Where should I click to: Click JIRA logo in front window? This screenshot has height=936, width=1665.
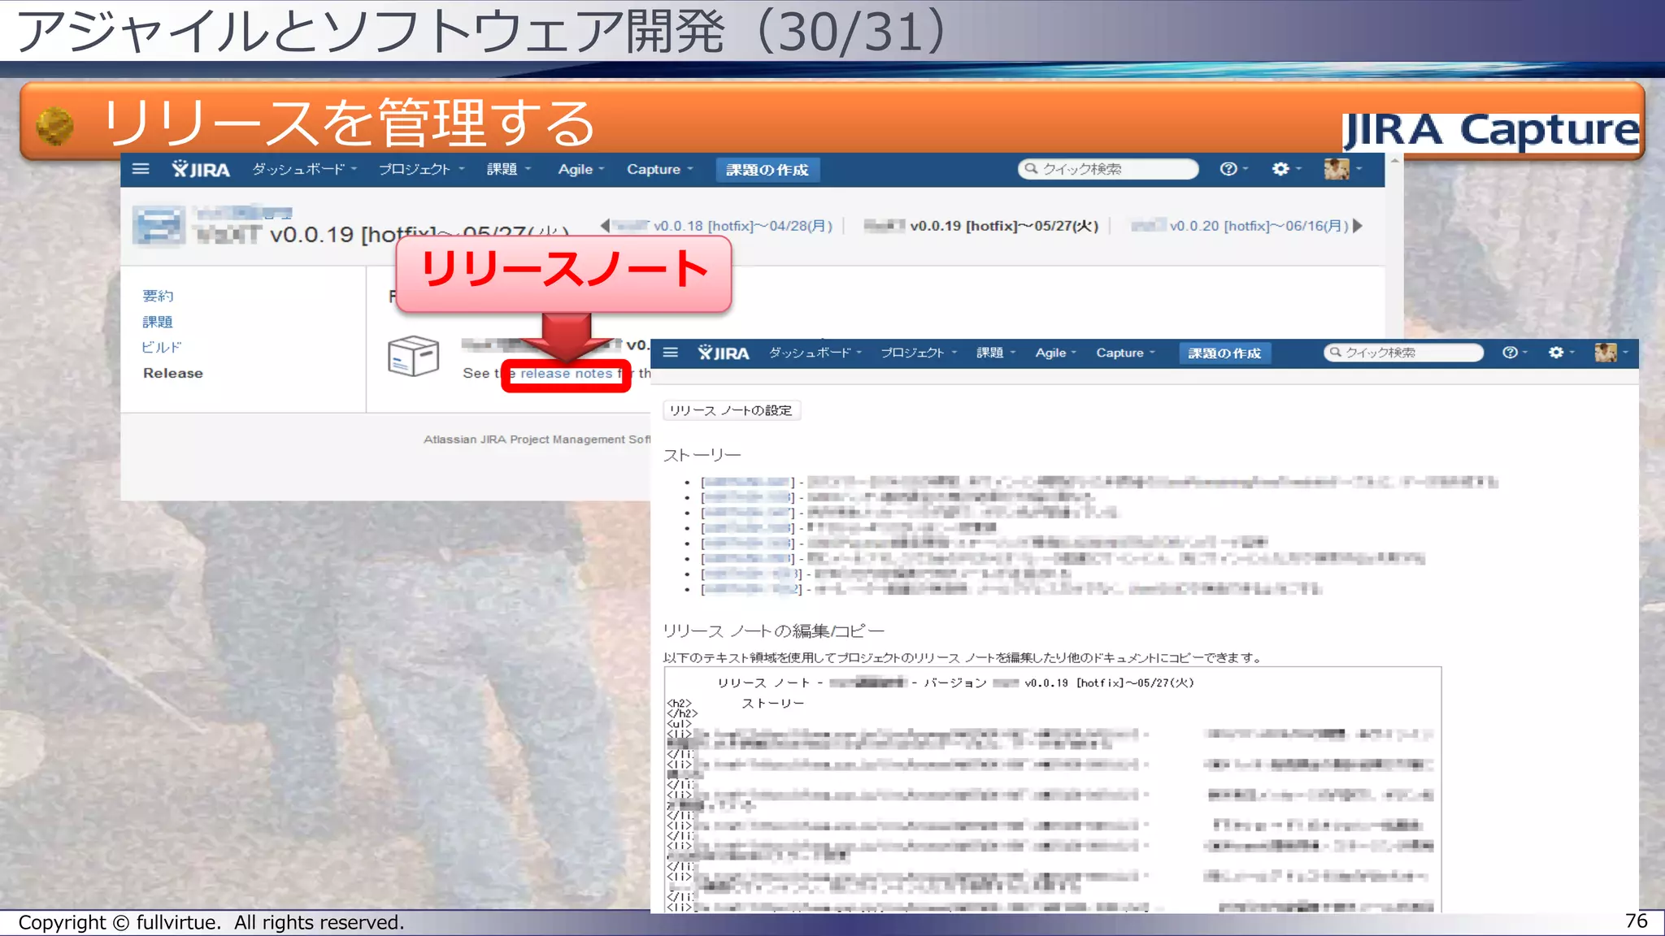(x=724, y=353)
